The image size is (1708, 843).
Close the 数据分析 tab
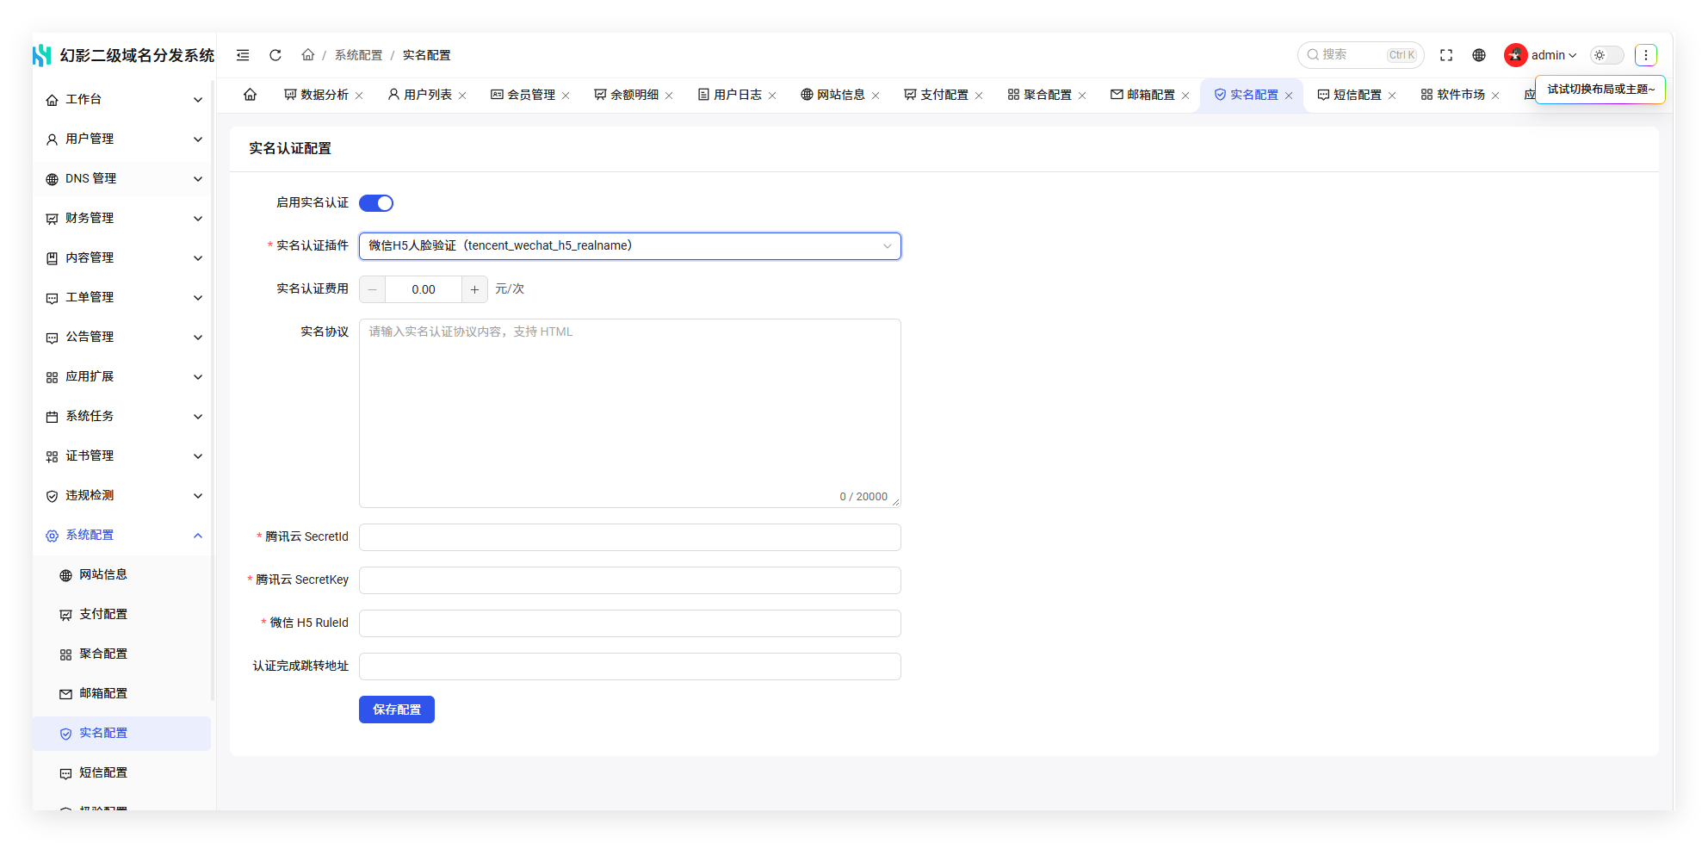359,96
